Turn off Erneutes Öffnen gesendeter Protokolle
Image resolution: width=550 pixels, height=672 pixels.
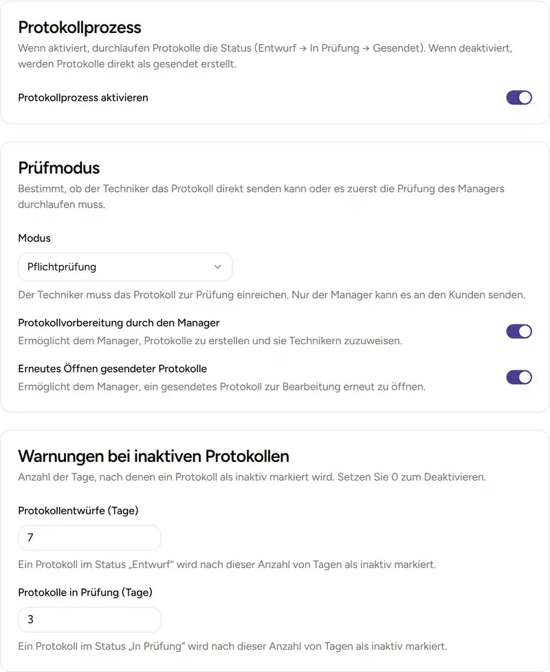point(519,377)
